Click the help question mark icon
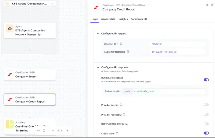Image resolution: width=215 pixels, height=138 pixels. click(x=212, y=5)
